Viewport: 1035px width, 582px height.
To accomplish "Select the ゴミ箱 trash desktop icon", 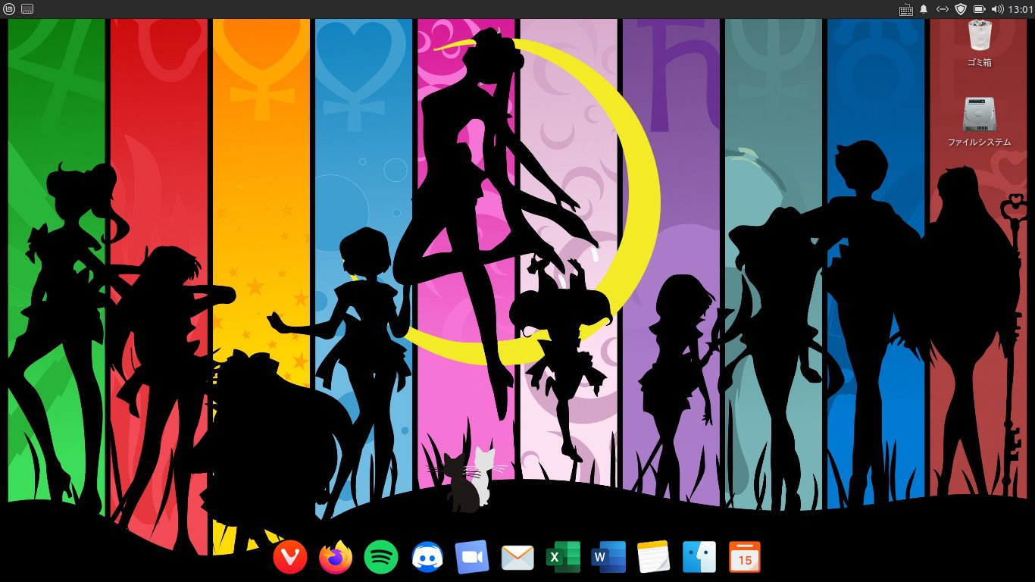I will coord(980,36).
